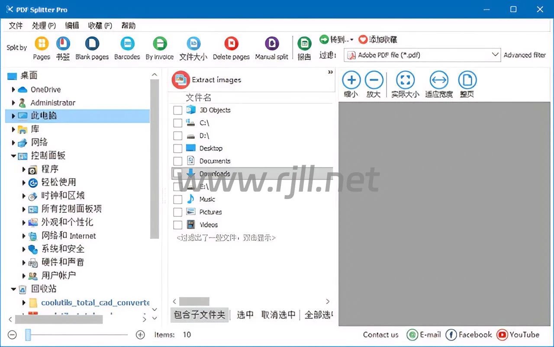Image resolution: width=554 pixels, height=347 pixels.
Task: Click the fit-to-width preview icon
Action: 438,80
